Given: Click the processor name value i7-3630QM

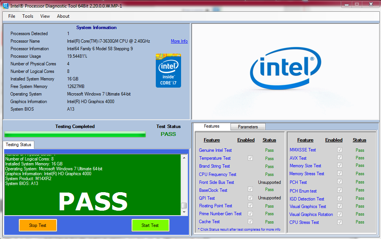Looking at the screenshot, I should [108, 41].
